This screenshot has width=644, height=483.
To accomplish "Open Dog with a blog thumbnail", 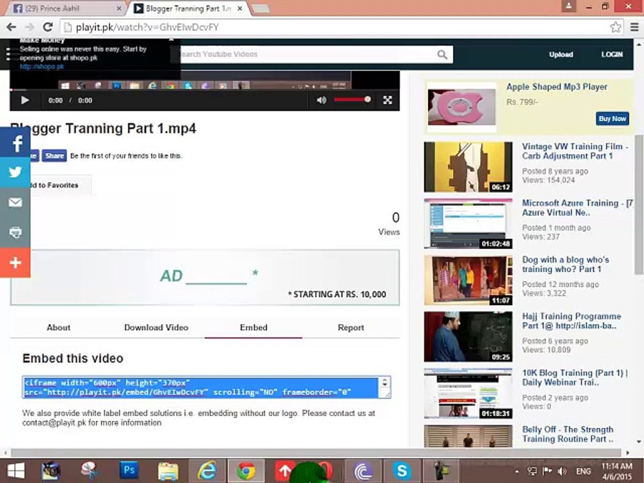I will [468, 280].
